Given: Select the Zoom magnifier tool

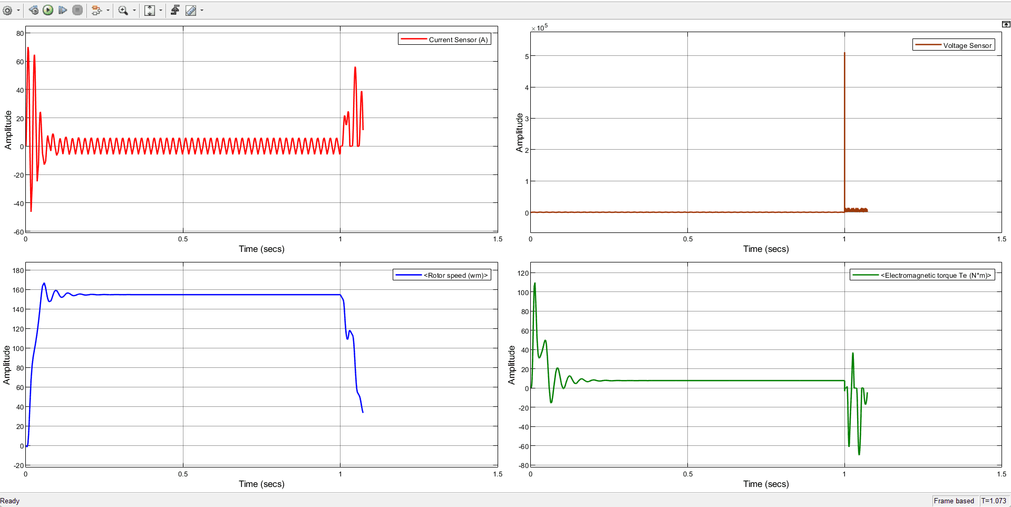Looking at the screenshot, I should (123, 10).
